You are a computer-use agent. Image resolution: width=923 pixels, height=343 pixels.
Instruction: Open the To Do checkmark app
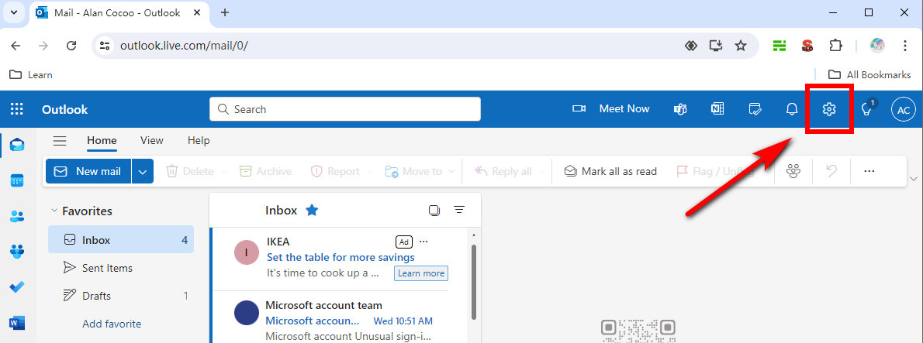pos(17,287)
